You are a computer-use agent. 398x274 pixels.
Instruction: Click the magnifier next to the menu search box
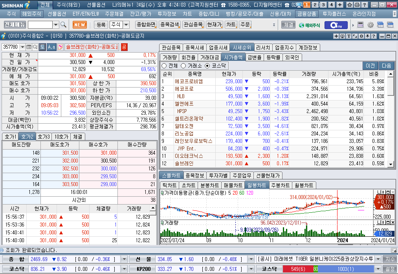tap(63, 25)
